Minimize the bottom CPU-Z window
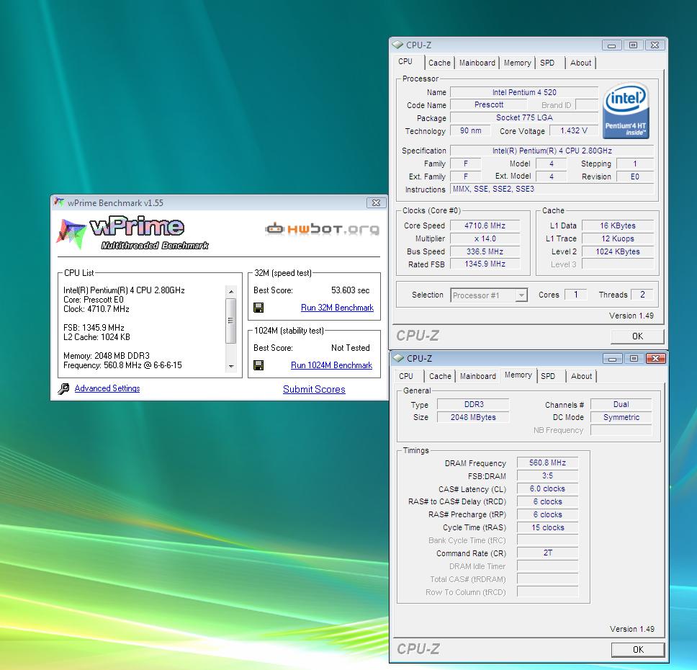 click(x=613, y=358)
